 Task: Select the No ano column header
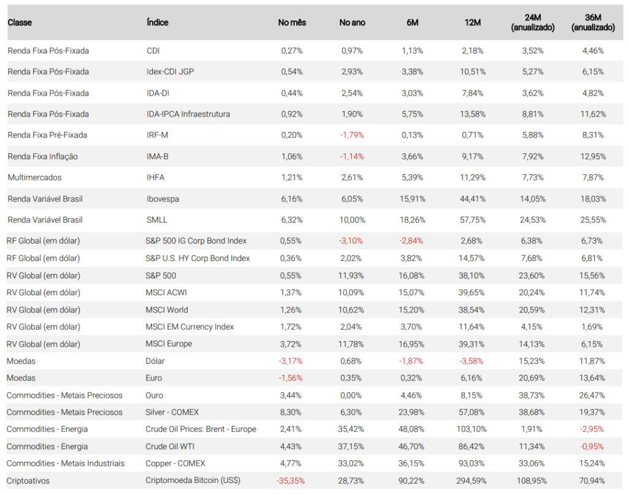(x=352, y=23)
